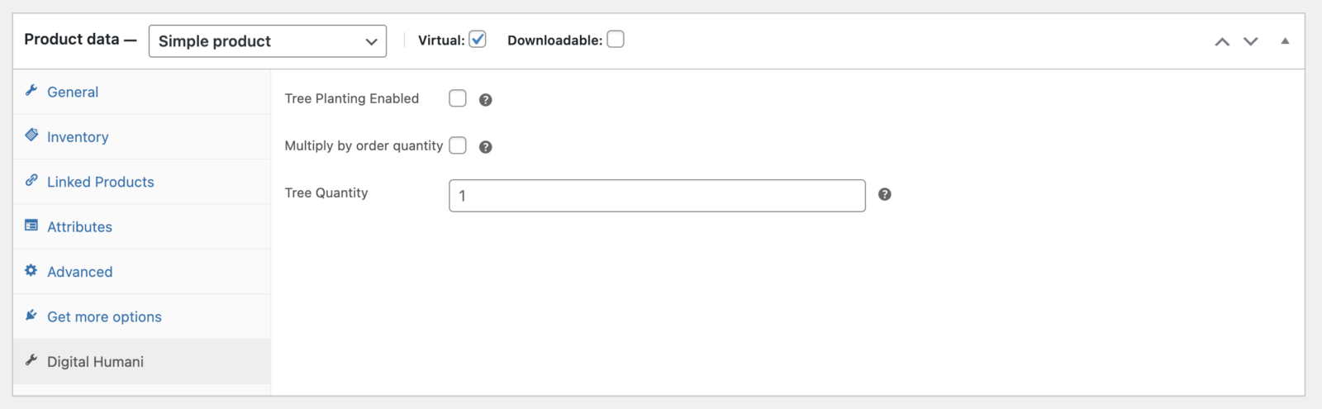Viewport: 1322px width, 409px height.
Task: Show help tip for Tree Planting Enabled
Action: pos(486,100)
